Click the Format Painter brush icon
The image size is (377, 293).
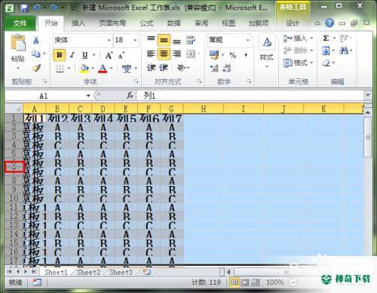coord(37,68)
